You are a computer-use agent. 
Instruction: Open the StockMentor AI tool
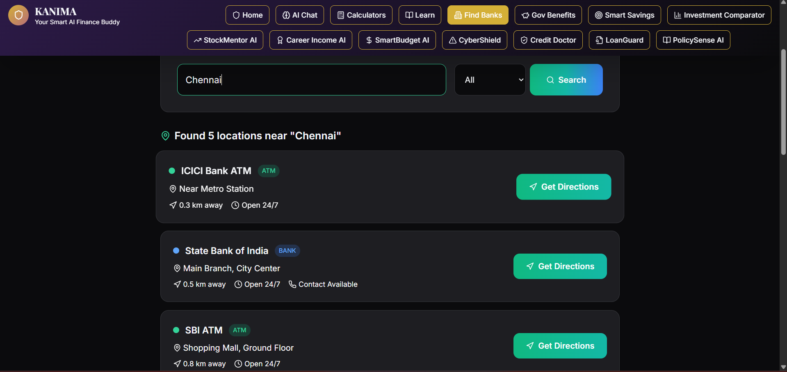(225, 40)
